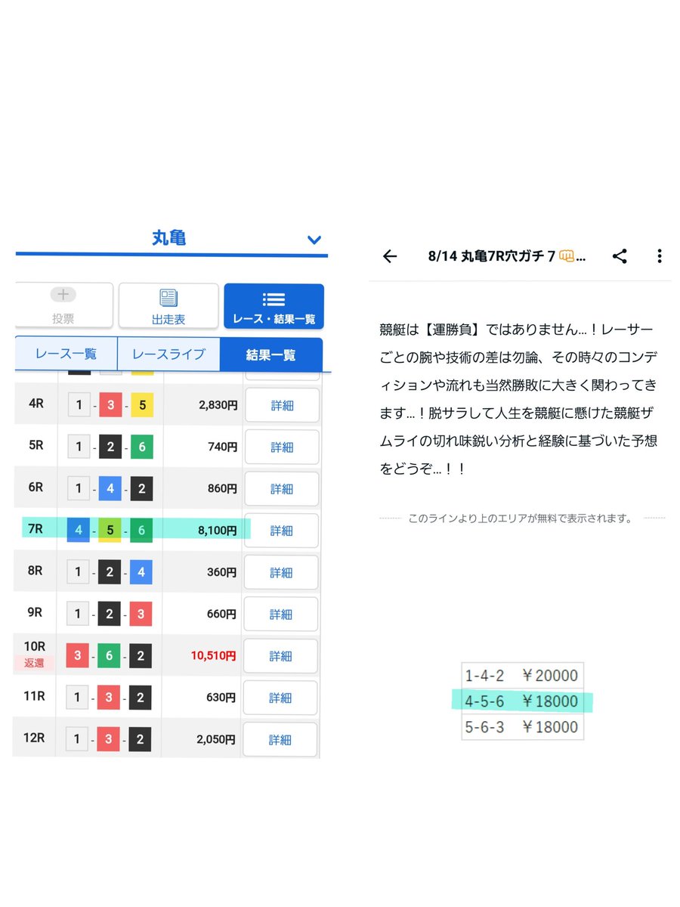Image resolution: width=680 pixels, height=907 pixels.
Task: Click the blue boat 4 in 7R result
Action: click(79, 531)
